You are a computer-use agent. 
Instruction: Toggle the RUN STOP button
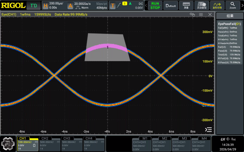[x=155, y=6]
